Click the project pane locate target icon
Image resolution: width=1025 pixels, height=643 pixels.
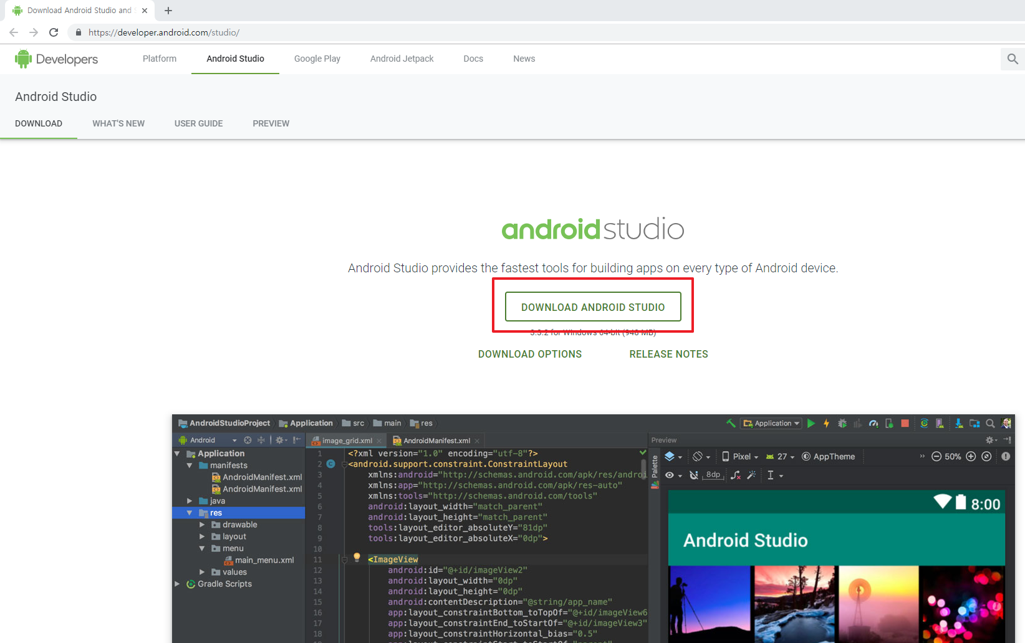point(248,440)
